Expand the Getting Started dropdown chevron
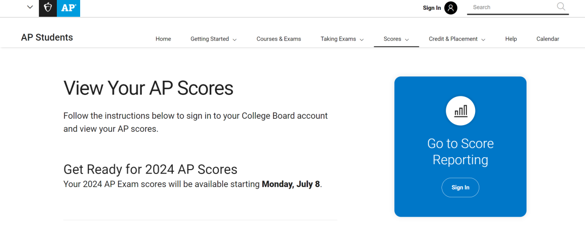The image size is (585, 226). point(235,39)
